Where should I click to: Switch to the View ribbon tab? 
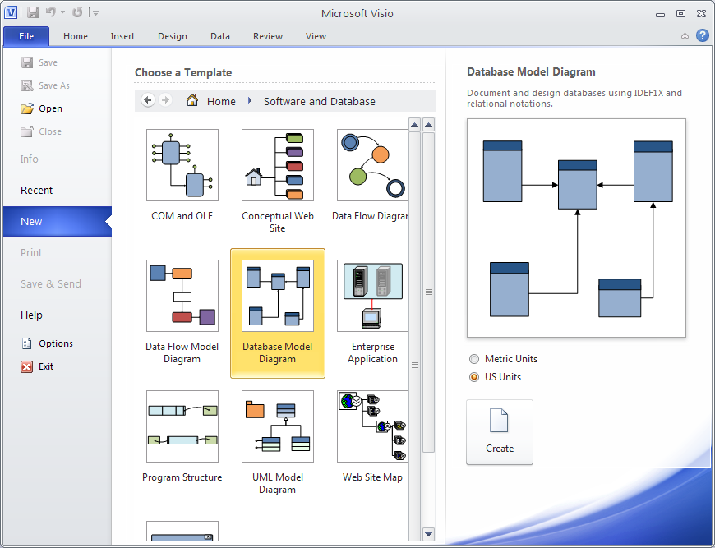coord(316,36)
